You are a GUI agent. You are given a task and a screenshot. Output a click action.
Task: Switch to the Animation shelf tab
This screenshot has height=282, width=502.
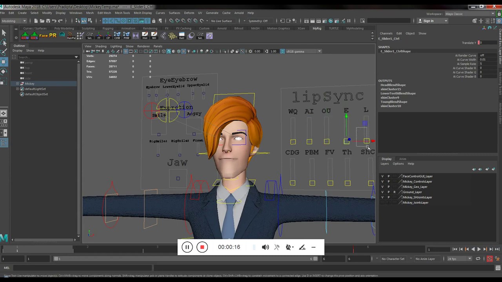tap(128, 28)
